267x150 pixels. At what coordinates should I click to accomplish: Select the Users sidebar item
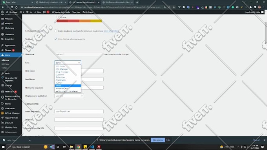click(7, 55)
